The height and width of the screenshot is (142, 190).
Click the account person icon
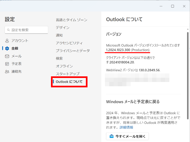7,41
